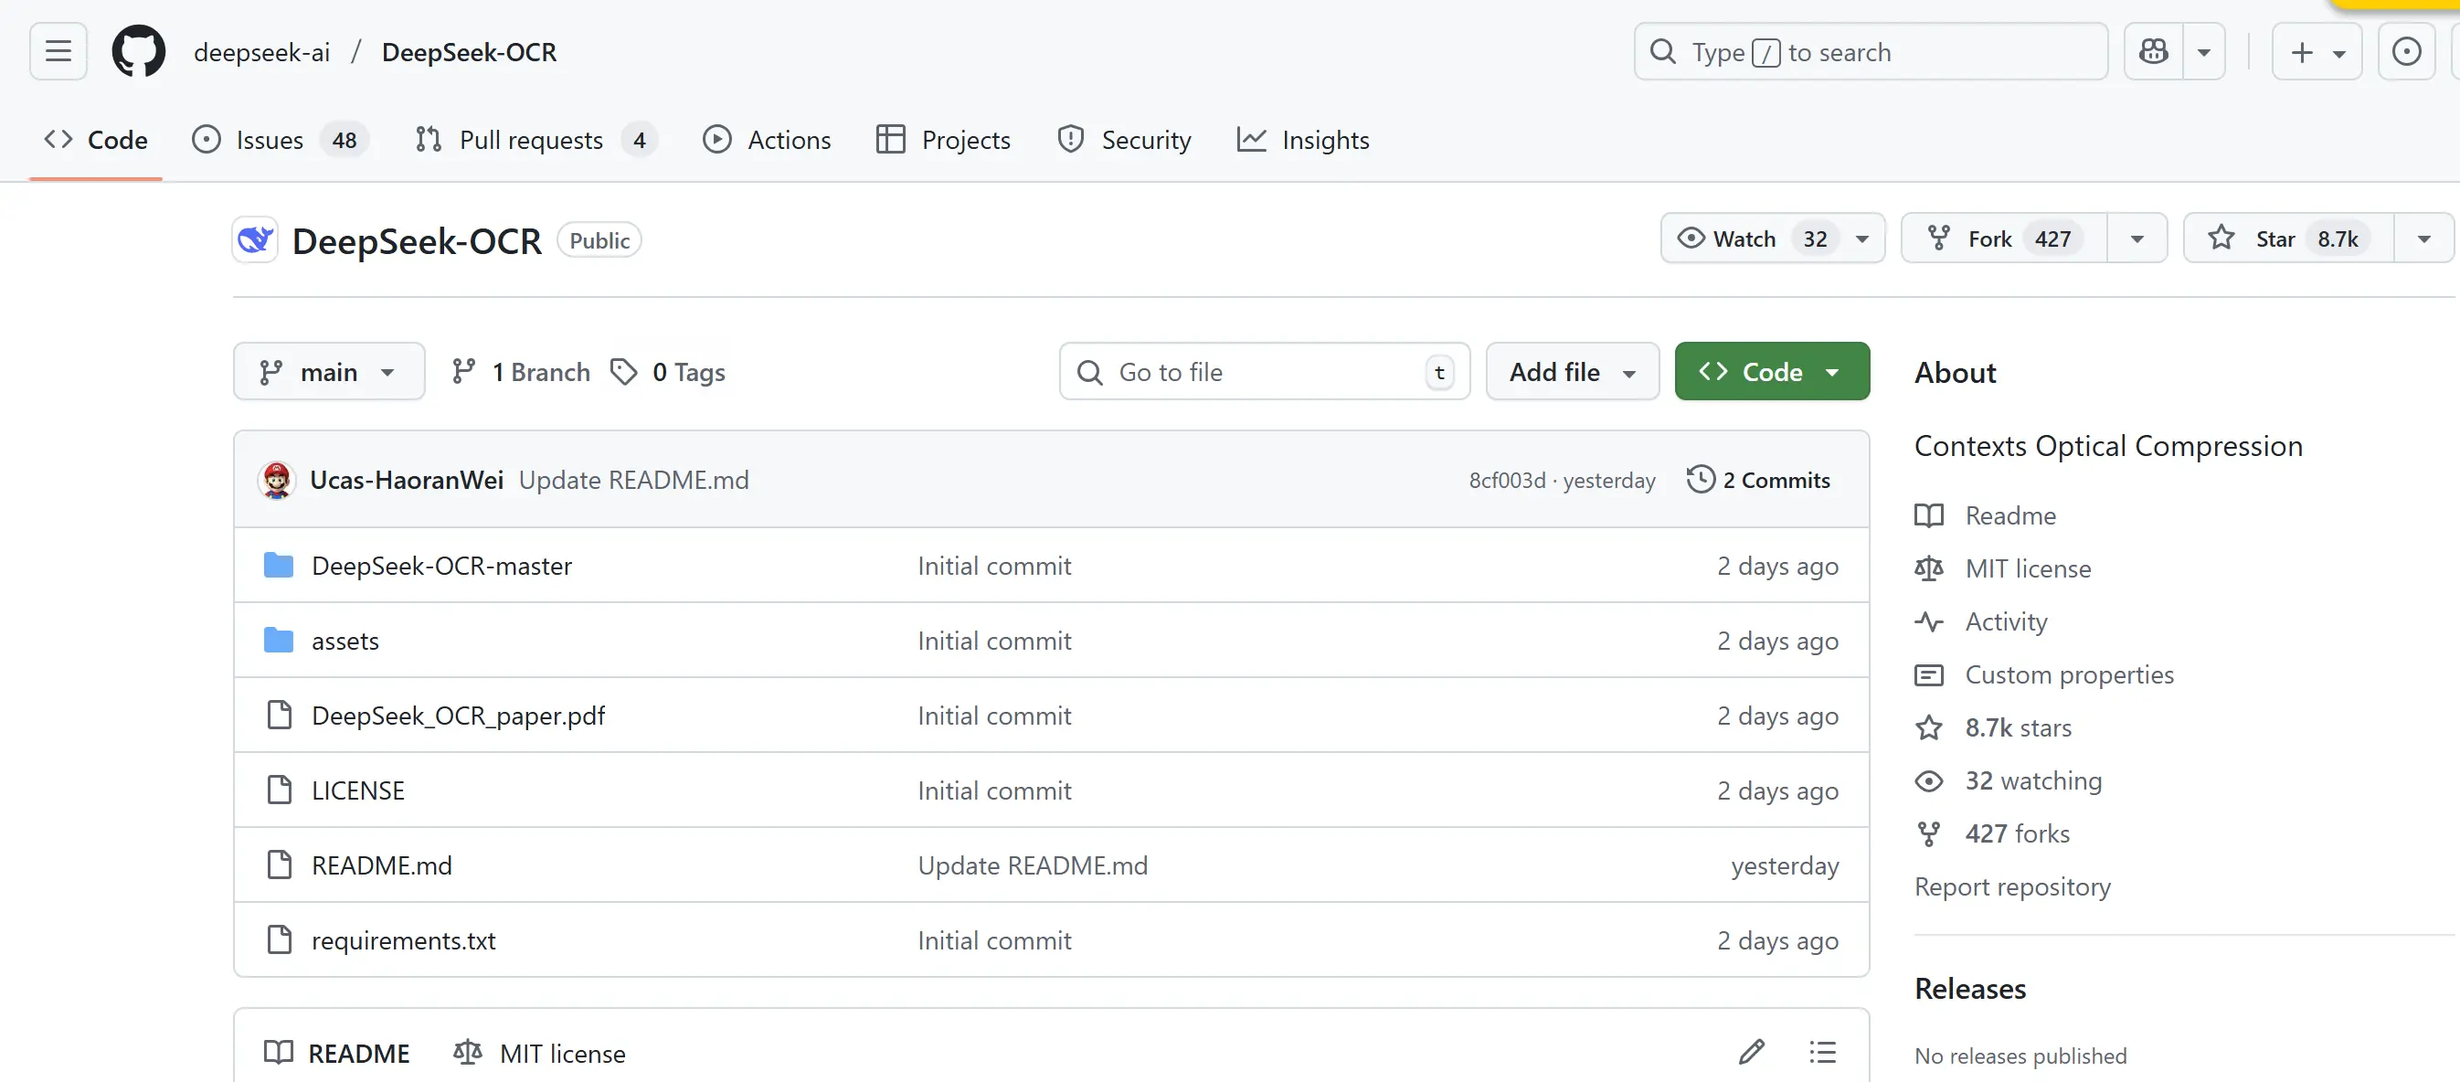The image size is (2460, 1082).
Task: Open the DeepSeek_OCR_paper.pdf file
Action: [x=458, y=716]
